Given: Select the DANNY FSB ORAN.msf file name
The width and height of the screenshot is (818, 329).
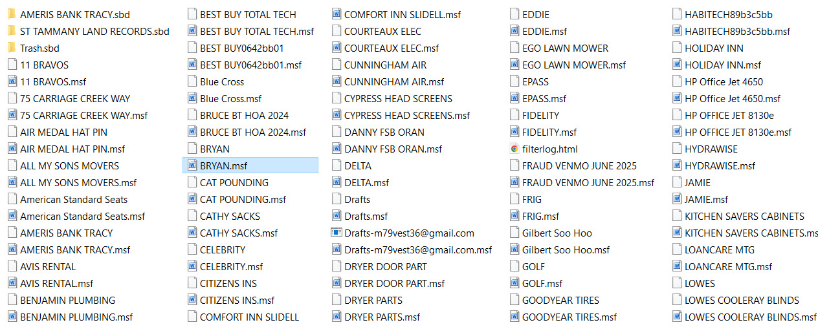Looking at the screenshot, I should pos(393,149).
